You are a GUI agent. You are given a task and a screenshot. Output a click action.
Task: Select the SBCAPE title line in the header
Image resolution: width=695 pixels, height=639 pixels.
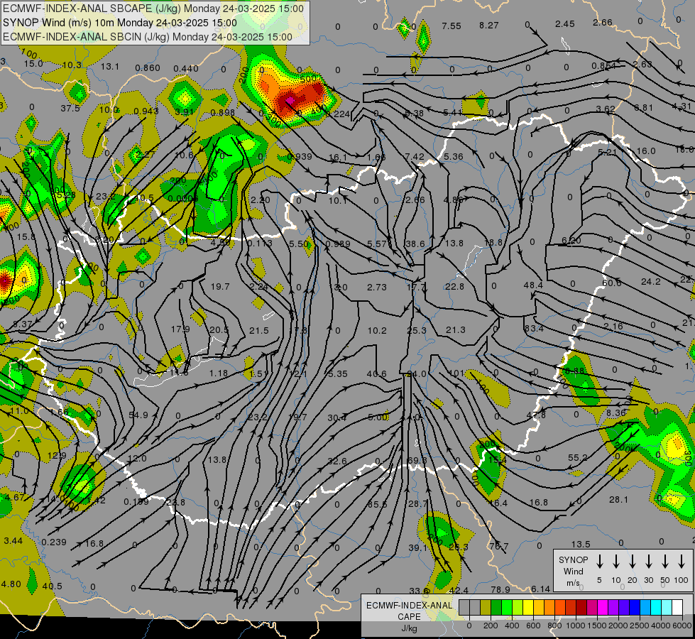153,9
